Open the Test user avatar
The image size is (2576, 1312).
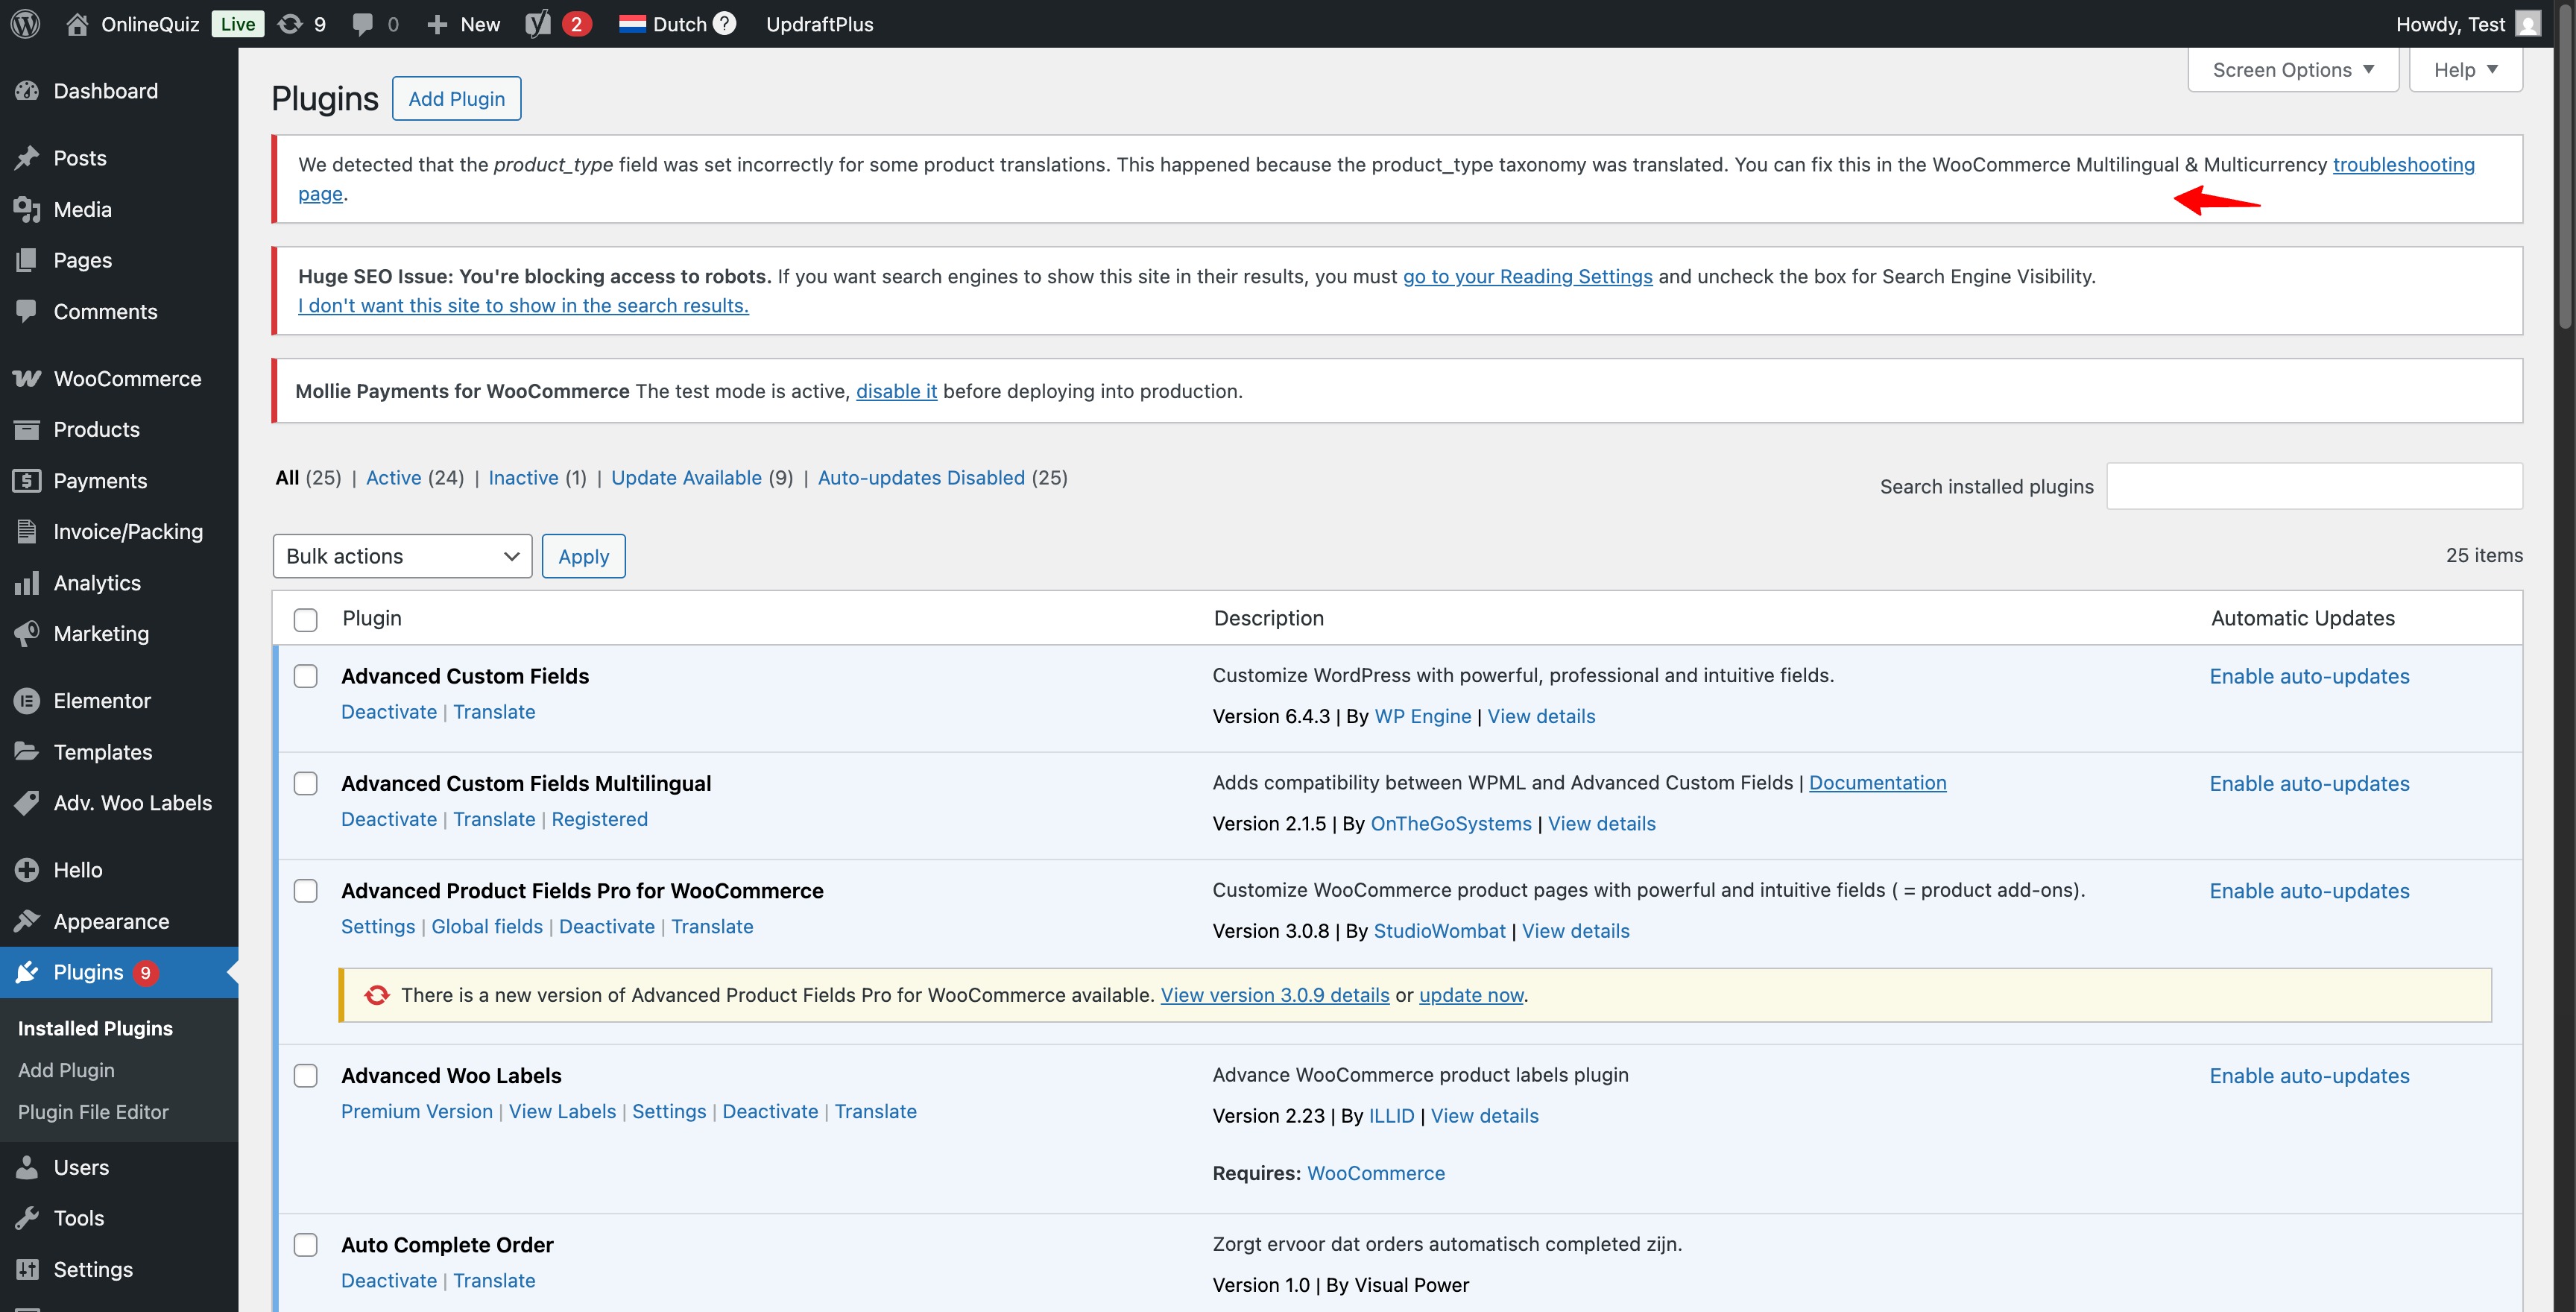[x=2528, y=24]
